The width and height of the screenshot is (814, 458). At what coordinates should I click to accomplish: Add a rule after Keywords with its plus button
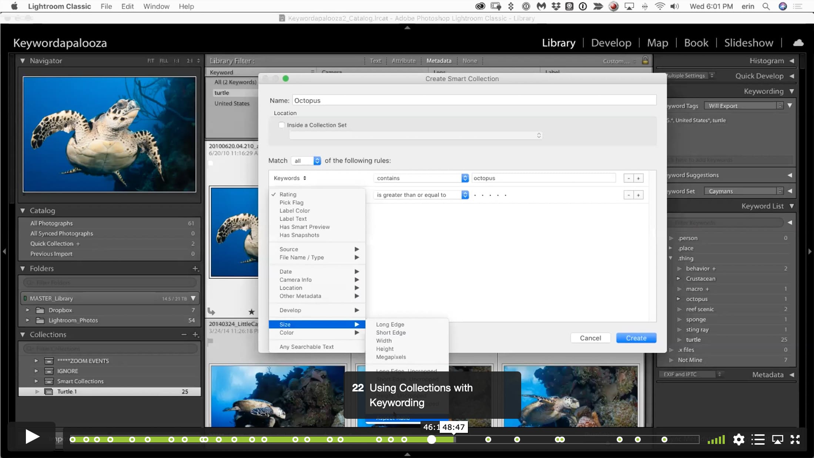click(638, 178)
